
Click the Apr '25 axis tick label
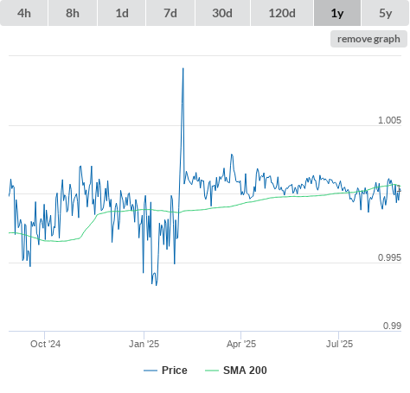[x=241, y=344]
